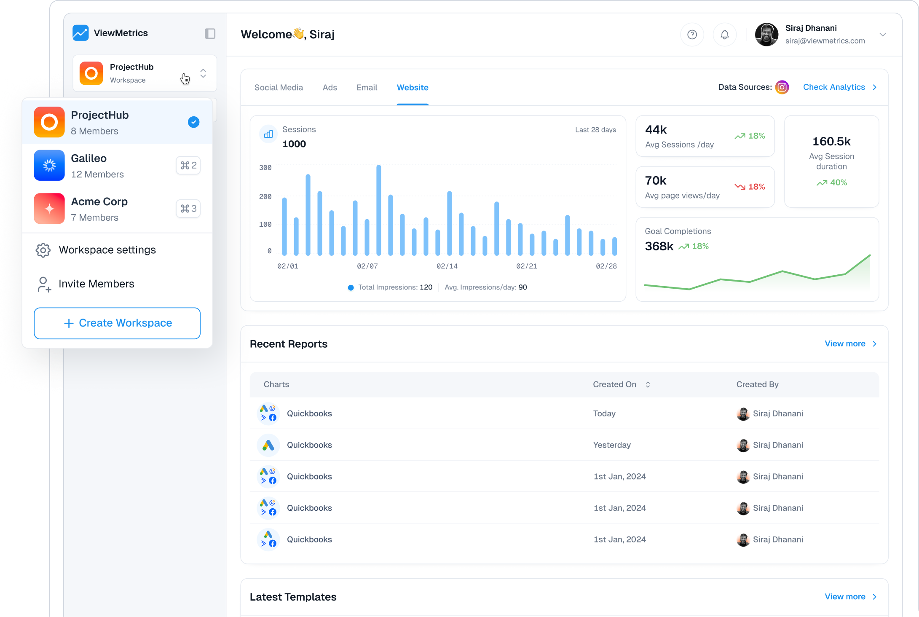Click the help question mark icon
919x617 pixels.
(692, 35)
